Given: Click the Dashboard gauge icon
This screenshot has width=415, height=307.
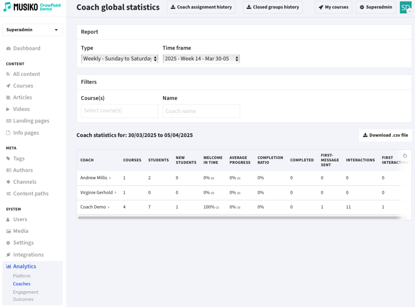Looking at the screenshot, I should pos(9,49).
